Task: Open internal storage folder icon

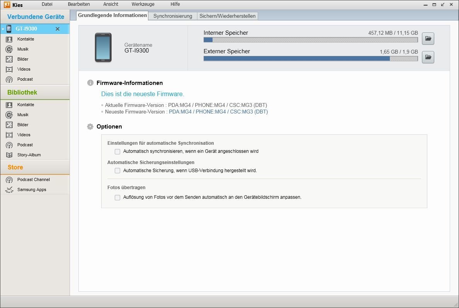Action: click(x=428, y=39)
